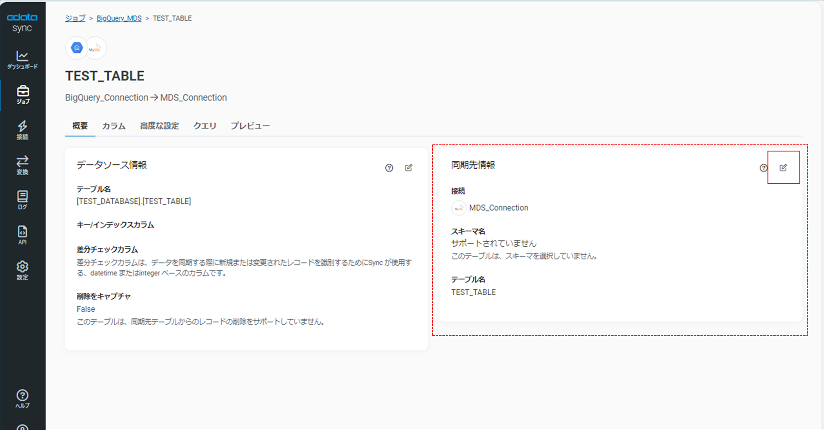Screen dimensions: 824x430
Task: Click サポートされていません schema value
Action: coord(493,243)
